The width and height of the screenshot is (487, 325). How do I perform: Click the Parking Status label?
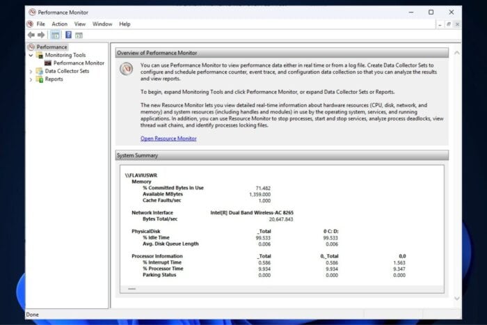click(x=159, y=275)
